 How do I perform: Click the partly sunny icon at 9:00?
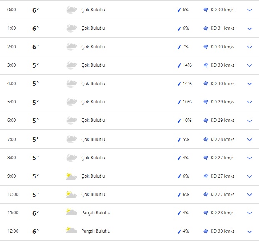click(71, 176)
